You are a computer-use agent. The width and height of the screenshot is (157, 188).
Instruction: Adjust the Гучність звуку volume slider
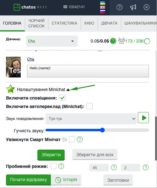[x=97, y=130]
